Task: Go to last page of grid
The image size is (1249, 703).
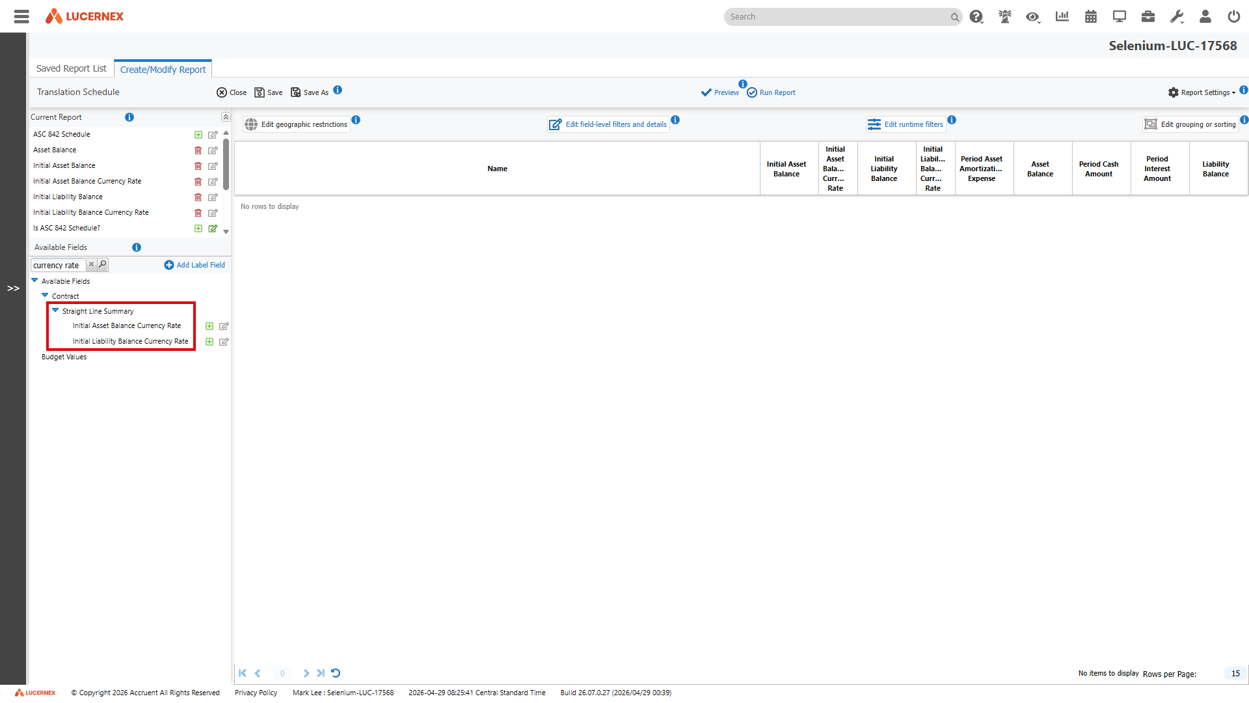Action: click(x=321, y=673)
